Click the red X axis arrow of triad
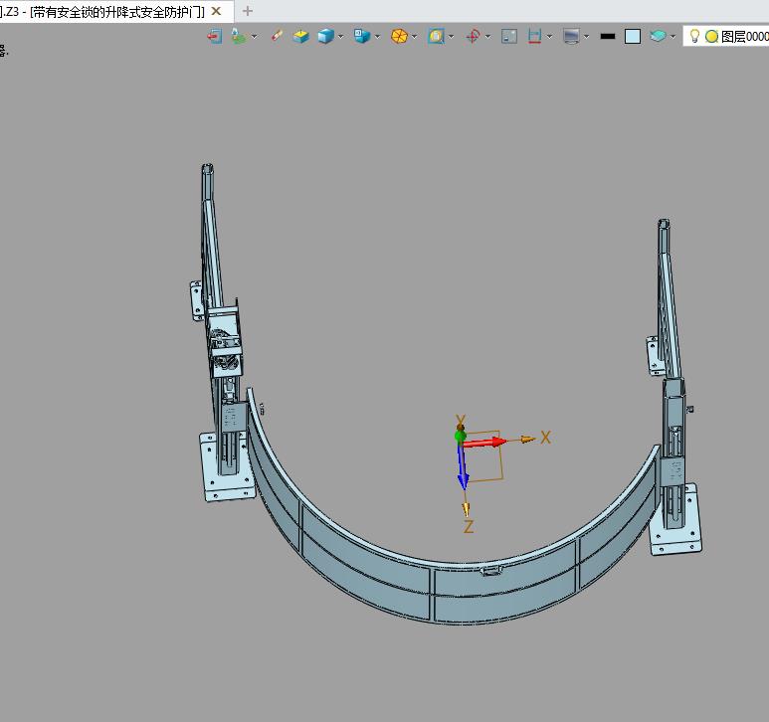The height and width of the screenshot is (722, 769). 484,443
